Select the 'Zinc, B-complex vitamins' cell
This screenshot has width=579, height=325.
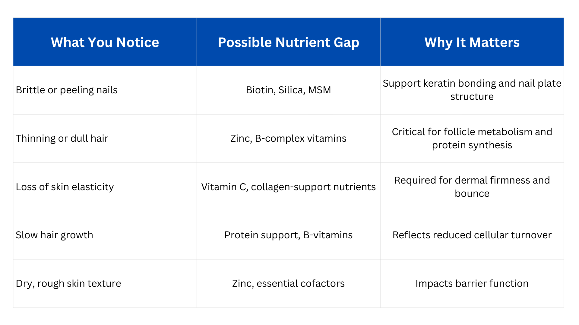coord(288,138)
